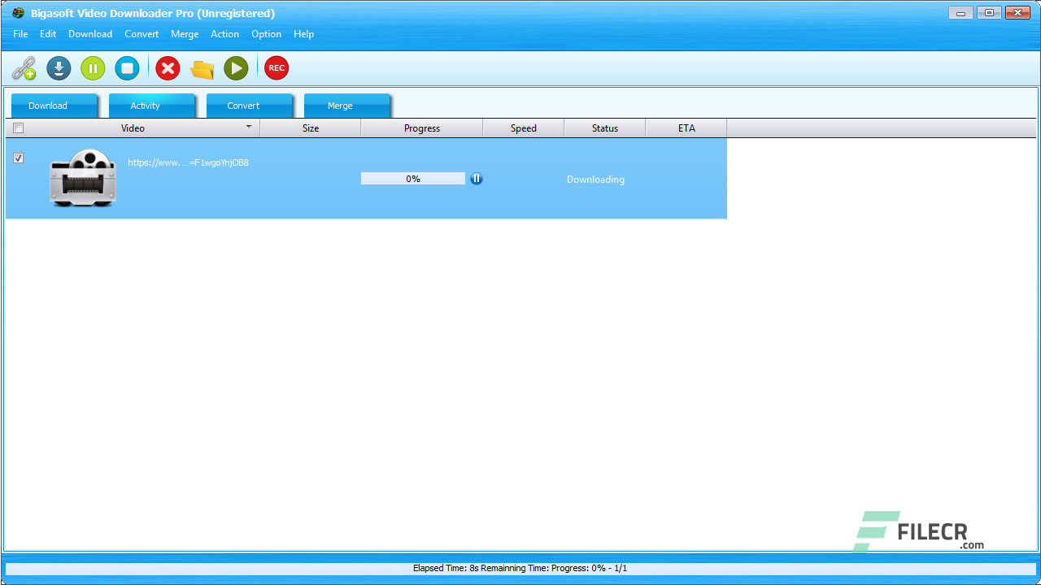Open the Option menu
Image resolution: width=1041 pixels, height=585 pixels.
point(266,34)
